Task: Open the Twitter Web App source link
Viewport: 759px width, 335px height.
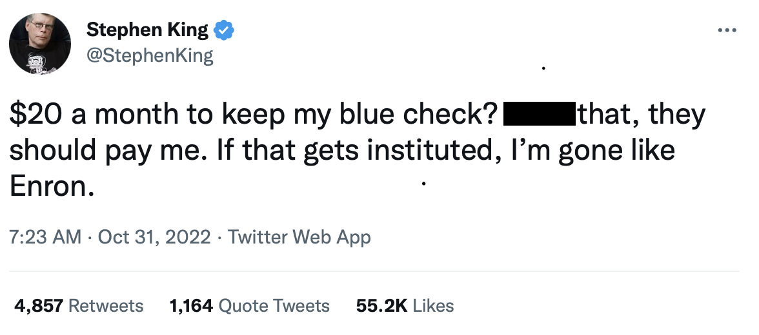Action: click(x=299, y=237)
